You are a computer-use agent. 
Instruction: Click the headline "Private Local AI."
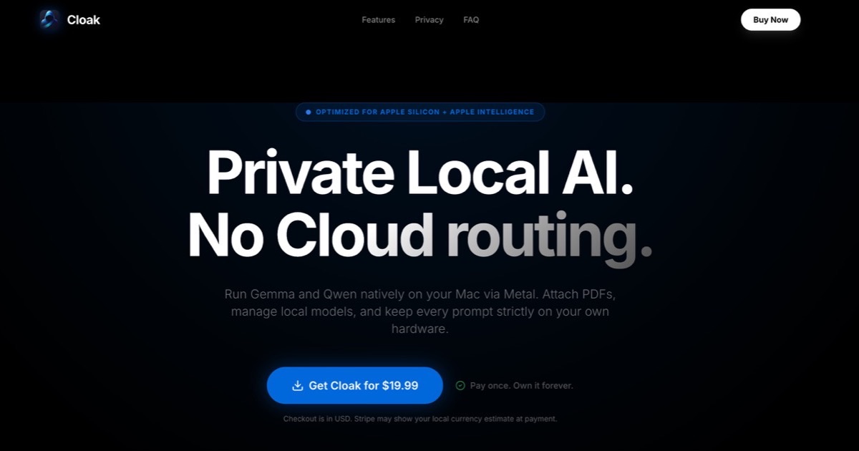coord(420,172)
